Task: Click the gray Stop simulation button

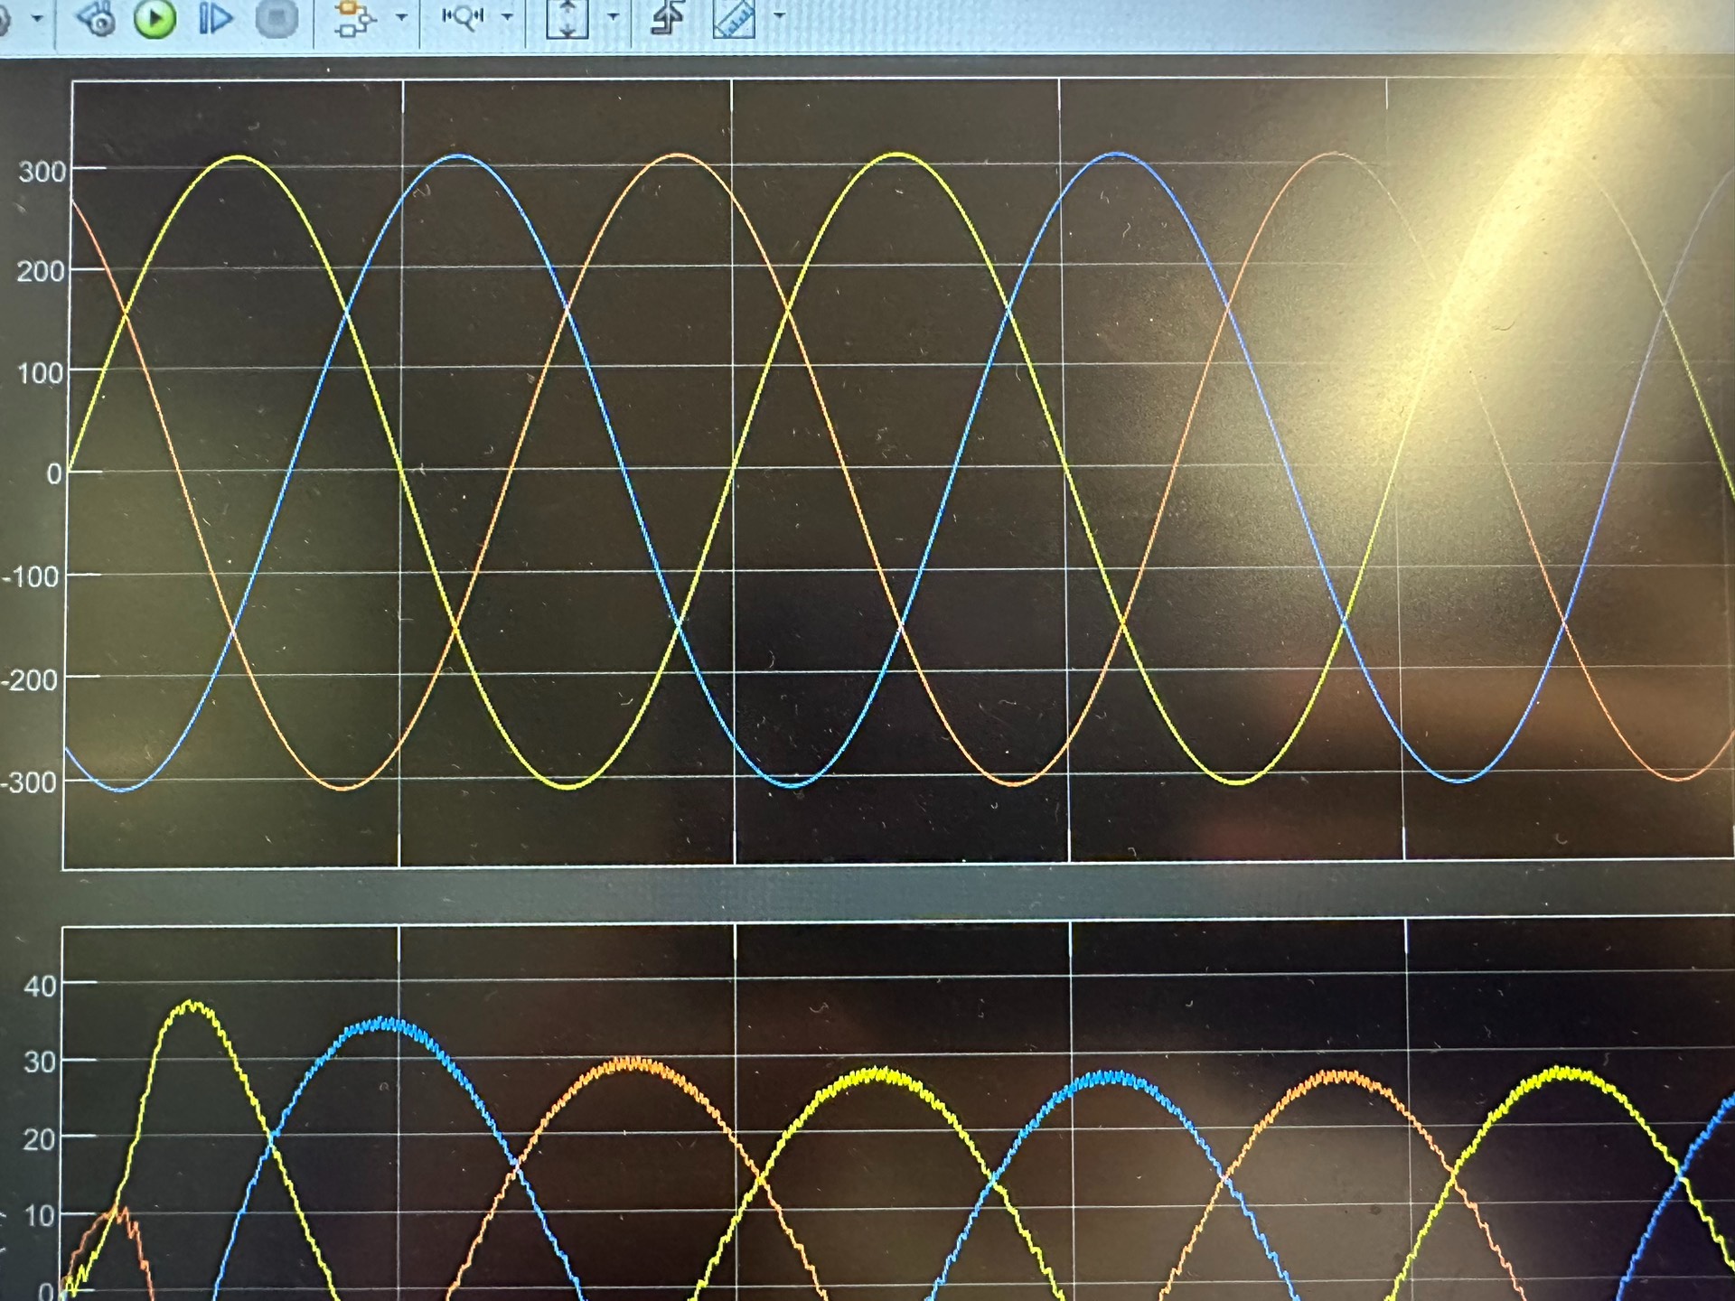Action: click(277, 17)
